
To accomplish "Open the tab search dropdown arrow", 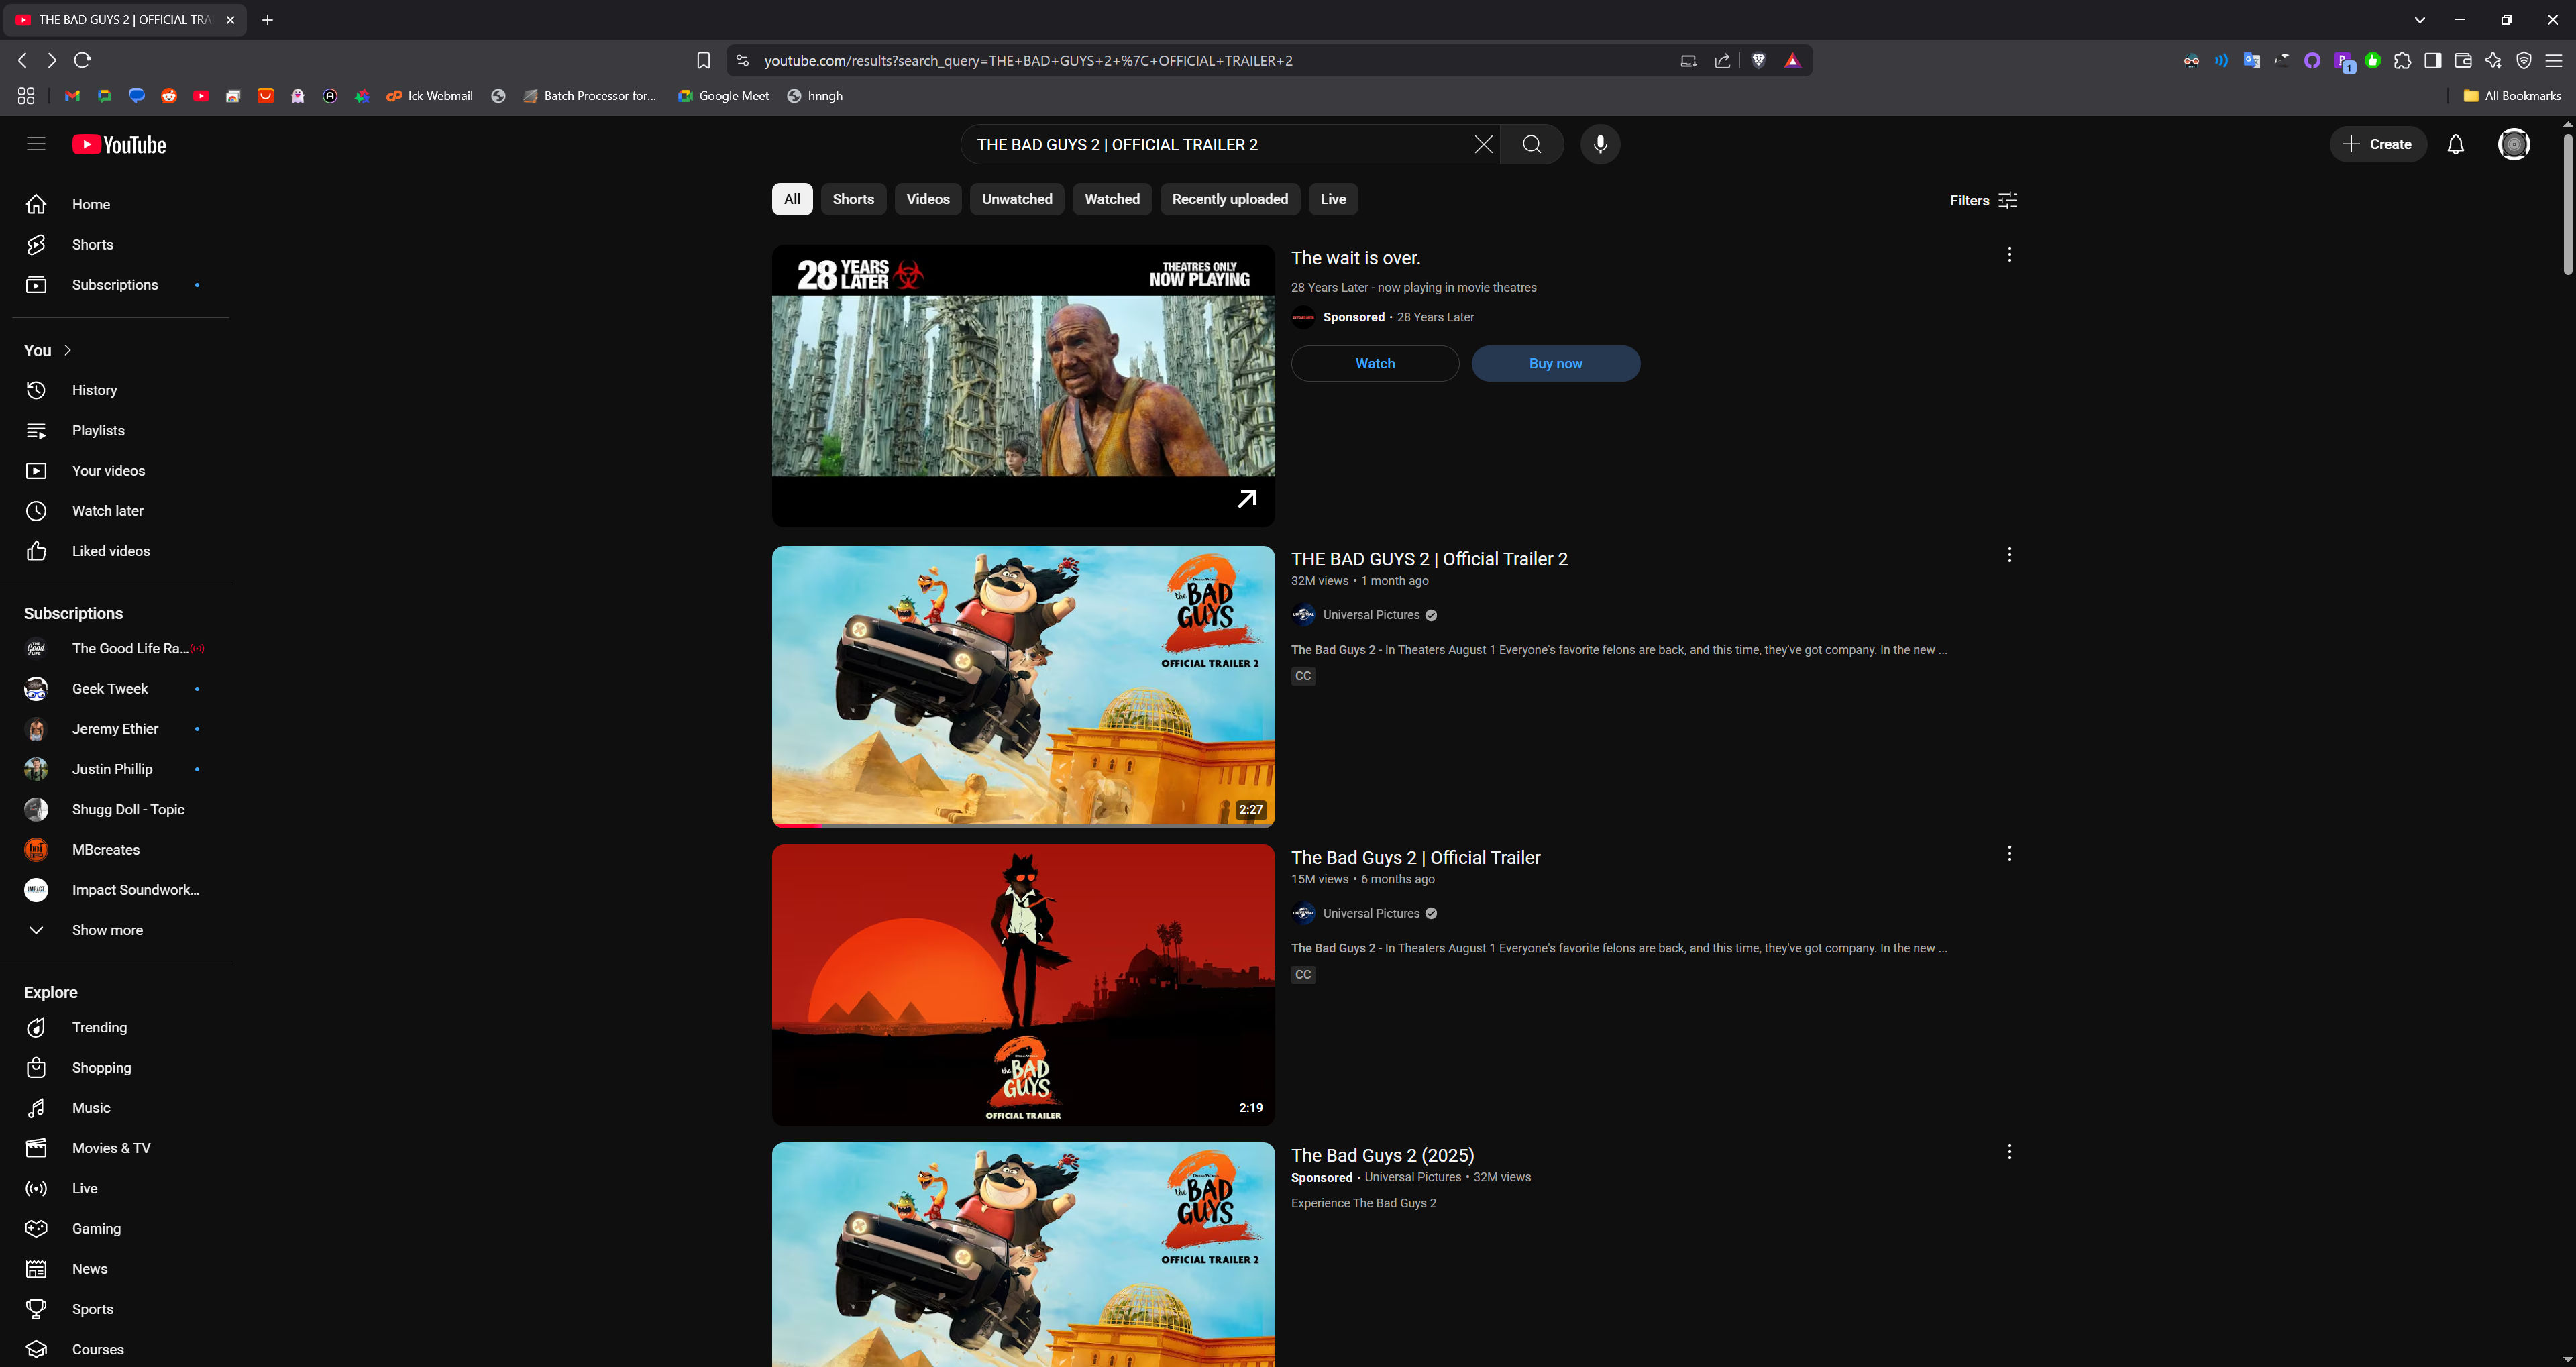I will (2419, 20).
